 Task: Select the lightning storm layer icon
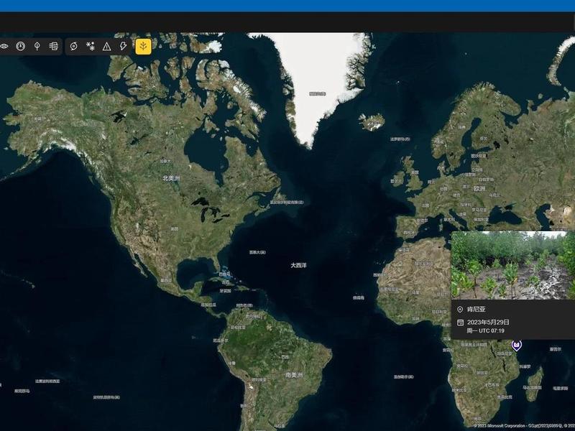click(x=123, y=46)
